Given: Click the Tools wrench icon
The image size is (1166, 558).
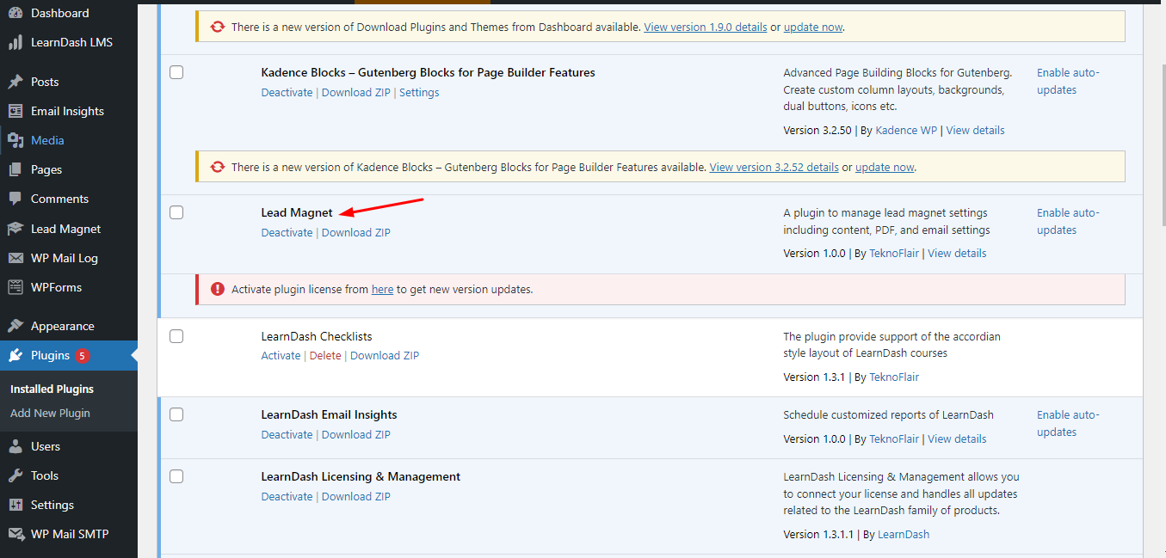Looking at the screenshot, I should (x=15, y=475).
